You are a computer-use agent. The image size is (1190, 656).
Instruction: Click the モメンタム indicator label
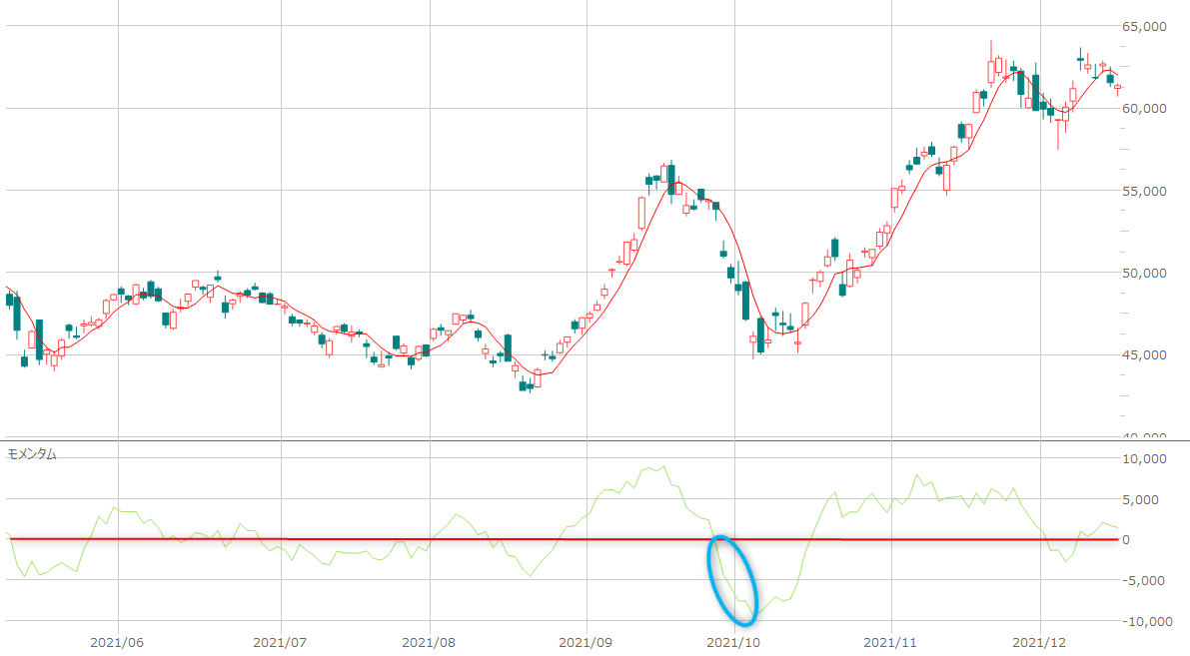click(32, 453)
